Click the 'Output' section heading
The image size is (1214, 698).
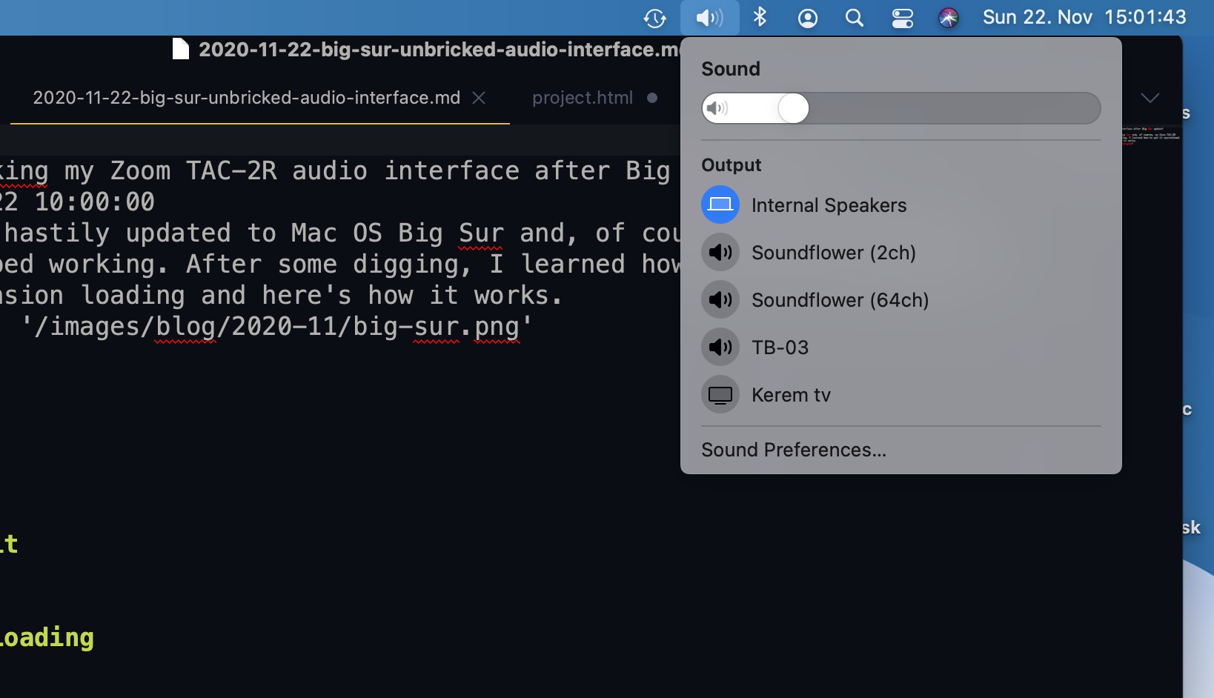click(x=731, y=165)
